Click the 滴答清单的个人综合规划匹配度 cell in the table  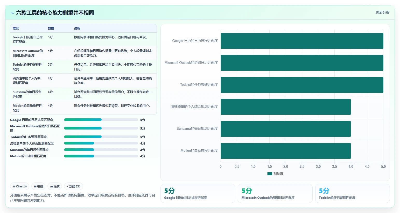(28, 80)
